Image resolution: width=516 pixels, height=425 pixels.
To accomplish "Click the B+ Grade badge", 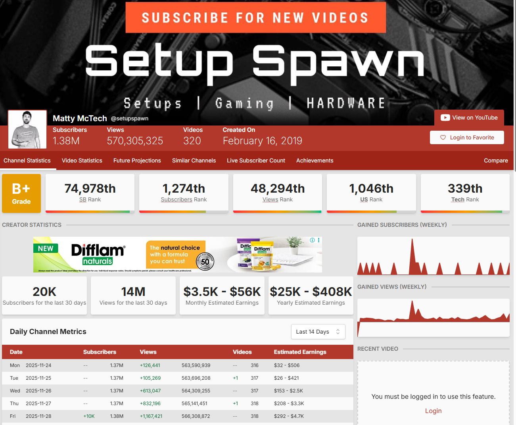I will coord(21,193).
